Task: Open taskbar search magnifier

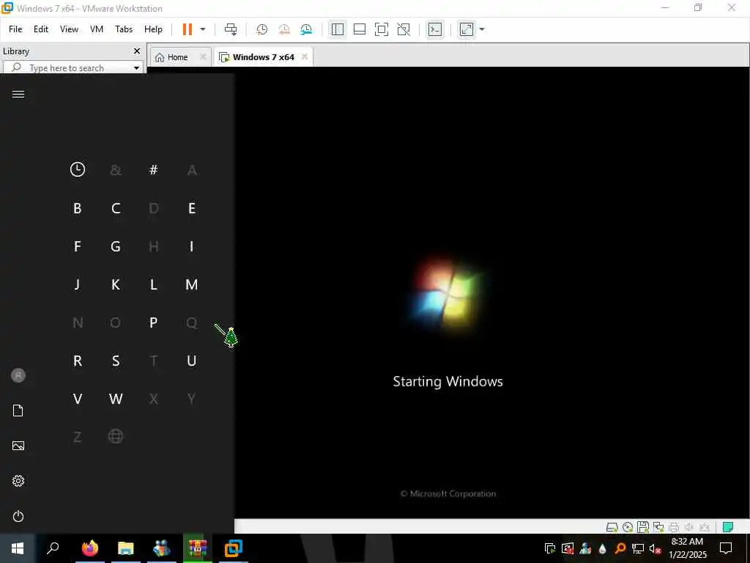Action: 53,548
